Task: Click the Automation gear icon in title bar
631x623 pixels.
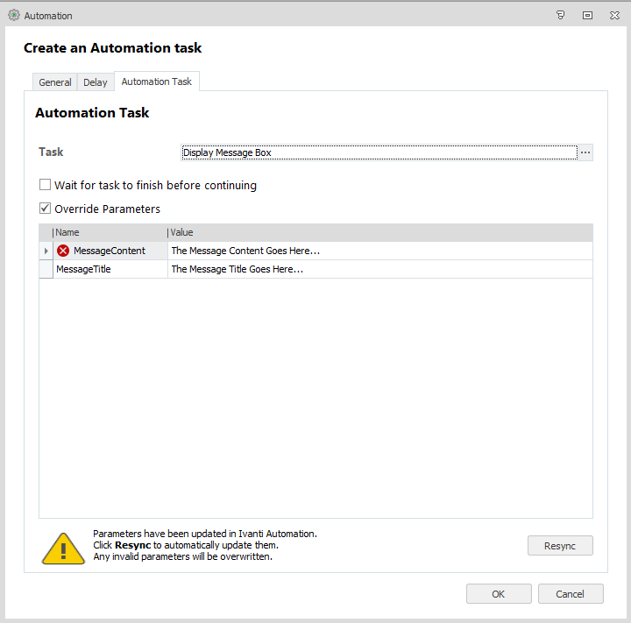Action: pyautogui.click(x=13, y=16)
